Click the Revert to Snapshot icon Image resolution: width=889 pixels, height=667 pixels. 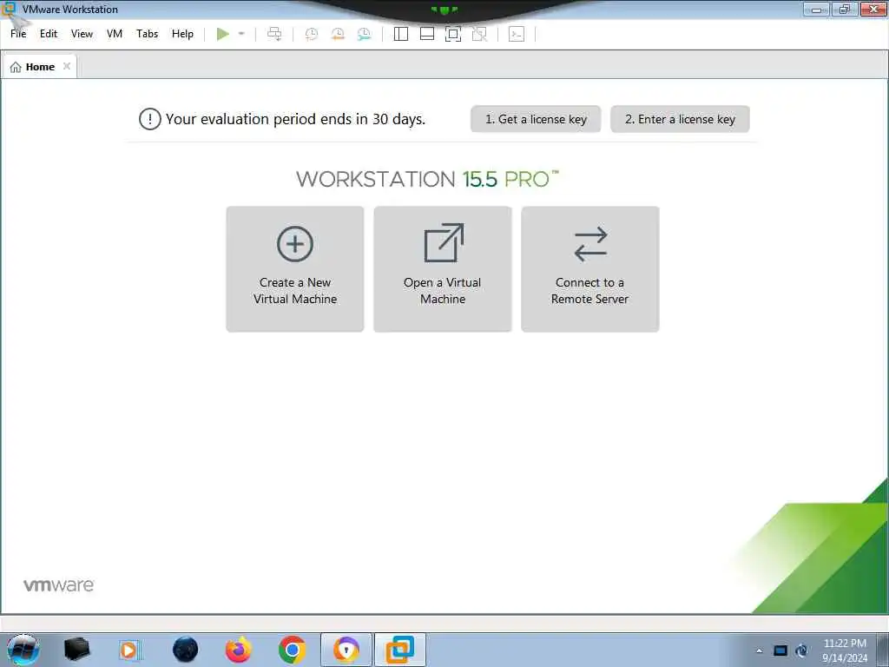tap(338, 34)
